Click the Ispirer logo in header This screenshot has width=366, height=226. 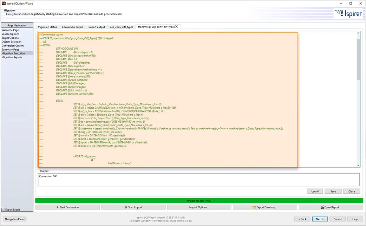pos(348,14)
